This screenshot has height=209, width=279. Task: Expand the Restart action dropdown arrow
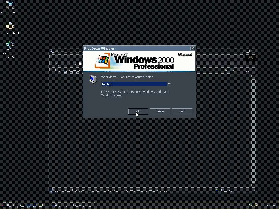click(169, 84)
